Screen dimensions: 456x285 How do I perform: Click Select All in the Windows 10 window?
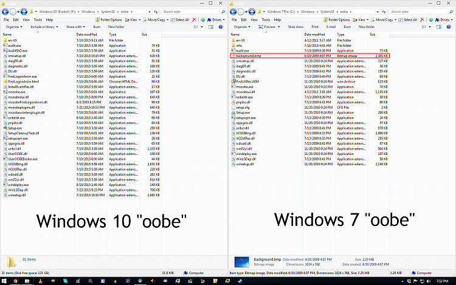click(180, 20)
